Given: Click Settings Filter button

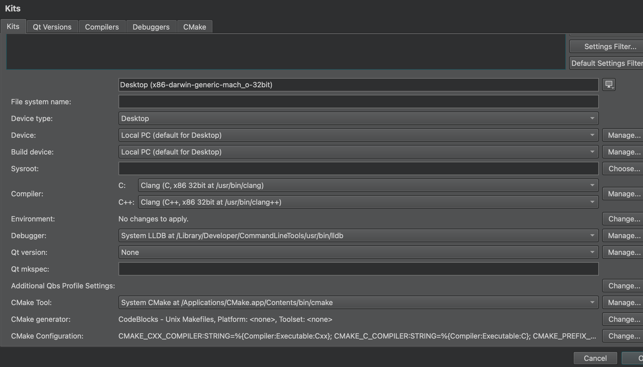Looking at the screenshot, I should pyautogui.click(x=607, y=46).
